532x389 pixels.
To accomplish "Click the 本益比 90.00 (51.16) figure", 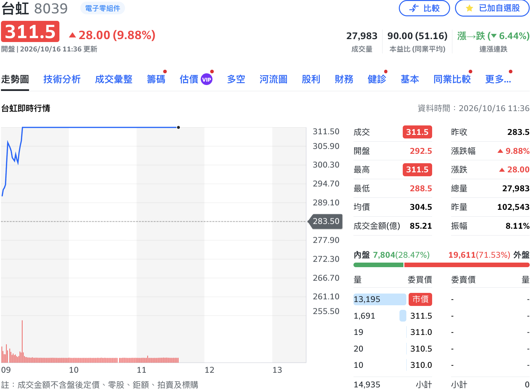I will tap(417, 36).
